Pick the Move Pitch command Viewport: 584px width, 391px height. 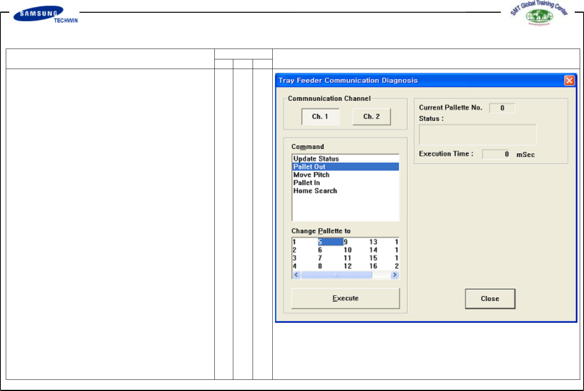346,175
